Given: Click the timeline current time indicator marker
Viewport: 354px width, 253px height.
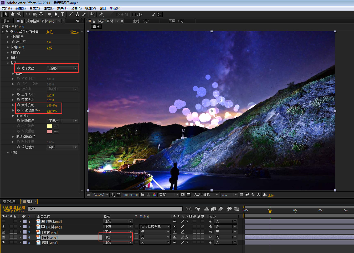Looking at the screenshot, I should click(x=270, y=211).
